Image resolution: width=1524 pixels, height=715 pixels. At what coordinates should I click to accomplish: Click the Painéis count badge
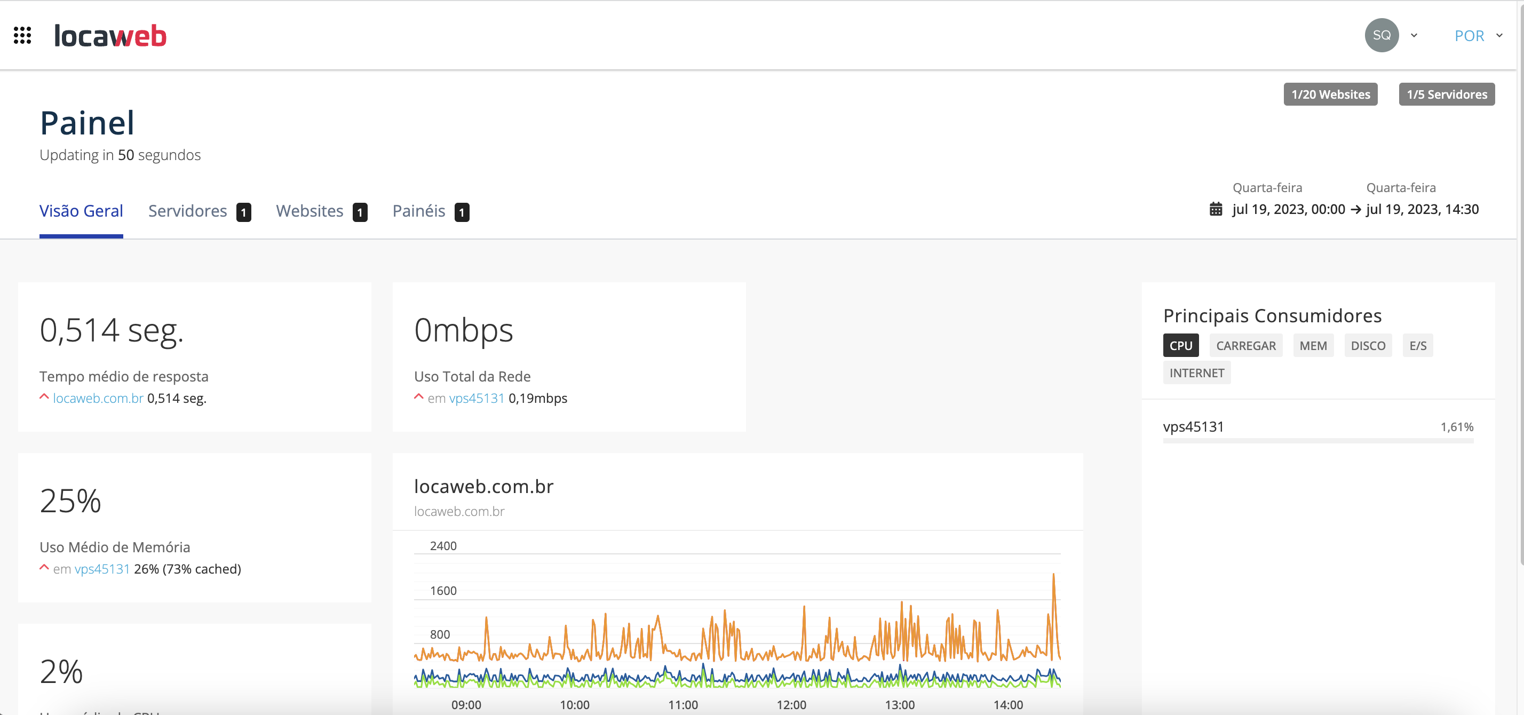tap(462, 212)
